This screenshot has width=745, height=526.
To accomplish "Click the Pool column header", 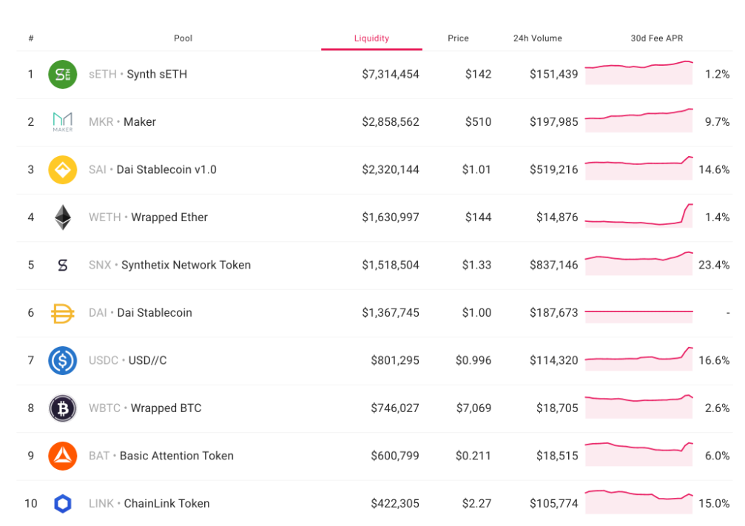I will [183, 38].
